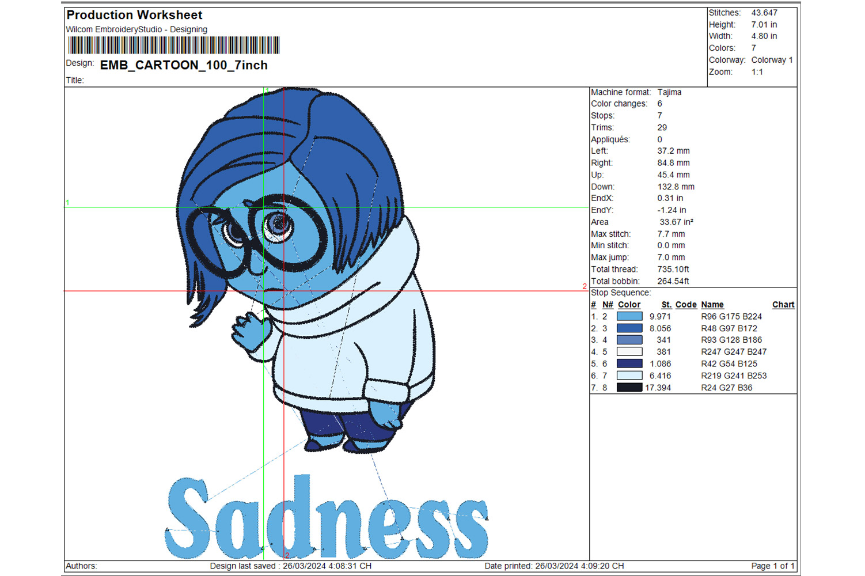Image resolution: width=865 pixels, height=576 pixels.
Task: Click the R247 G247 B247 color swatch
Action: coord(629,352)
